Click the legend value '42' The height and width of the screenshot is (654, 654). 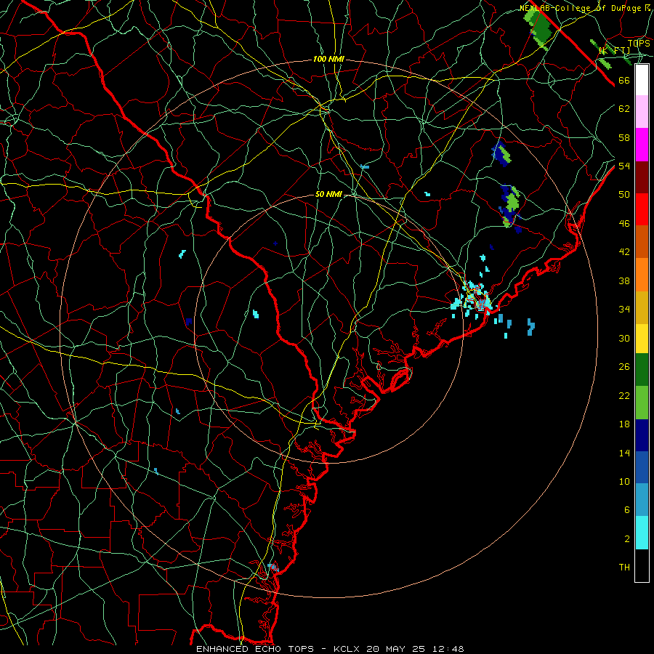(x=624, y=252)
